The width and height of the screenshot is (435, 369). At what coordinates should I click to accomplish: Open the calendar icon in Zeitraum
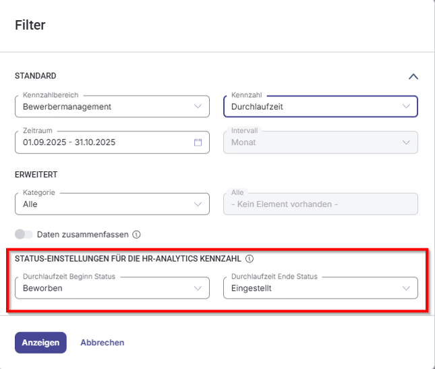(198, 142)
